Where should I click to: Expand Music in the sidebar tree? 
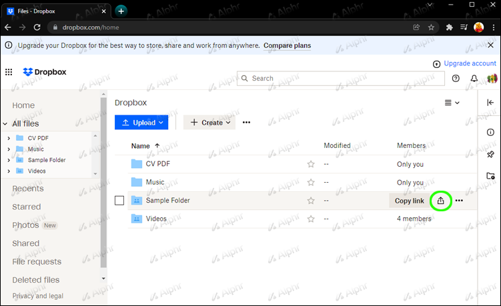(x=9, y=149)
